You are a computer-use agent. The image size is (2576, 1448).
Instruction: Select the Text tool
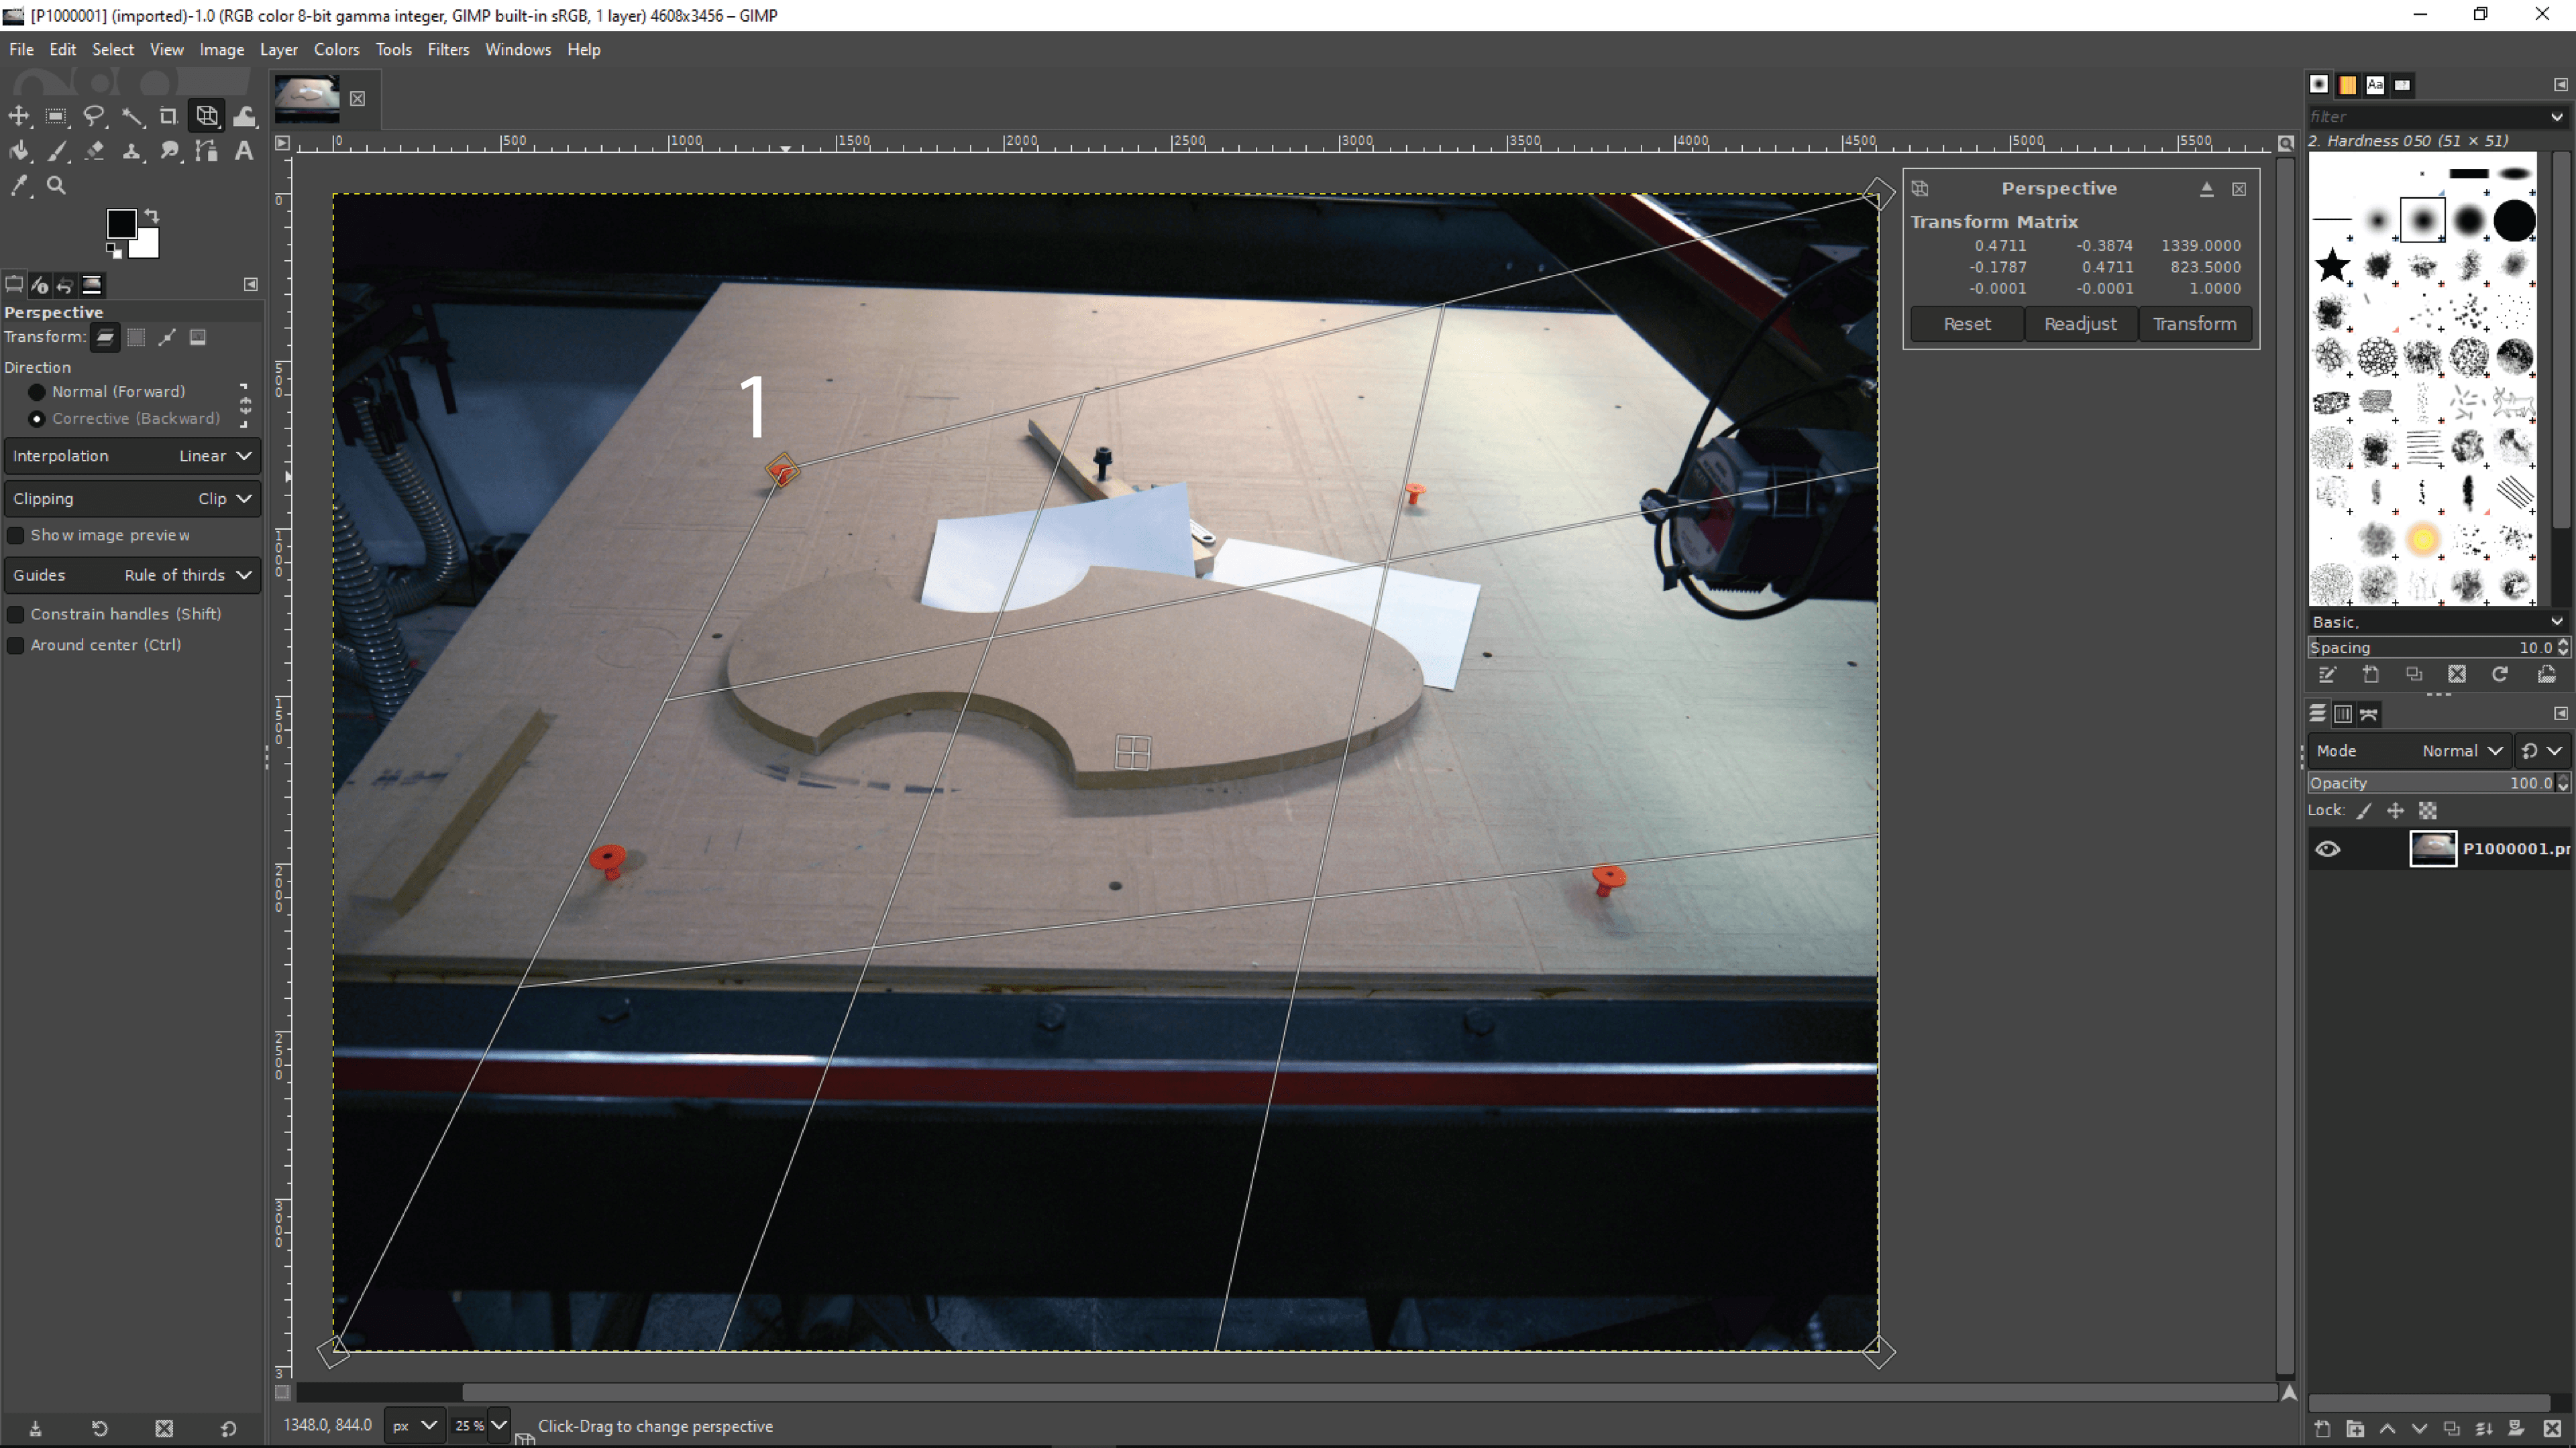click(243, 151)
